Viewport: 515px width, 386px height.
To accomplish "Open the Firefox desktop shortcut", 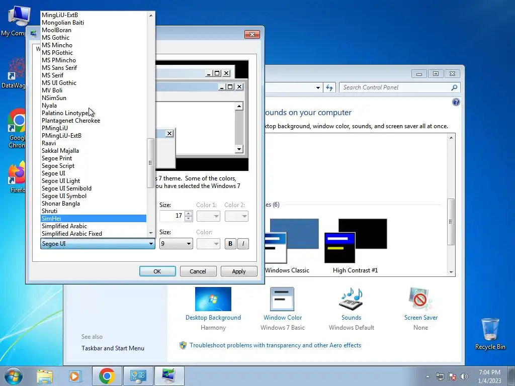I will click(x=16, y=177).
